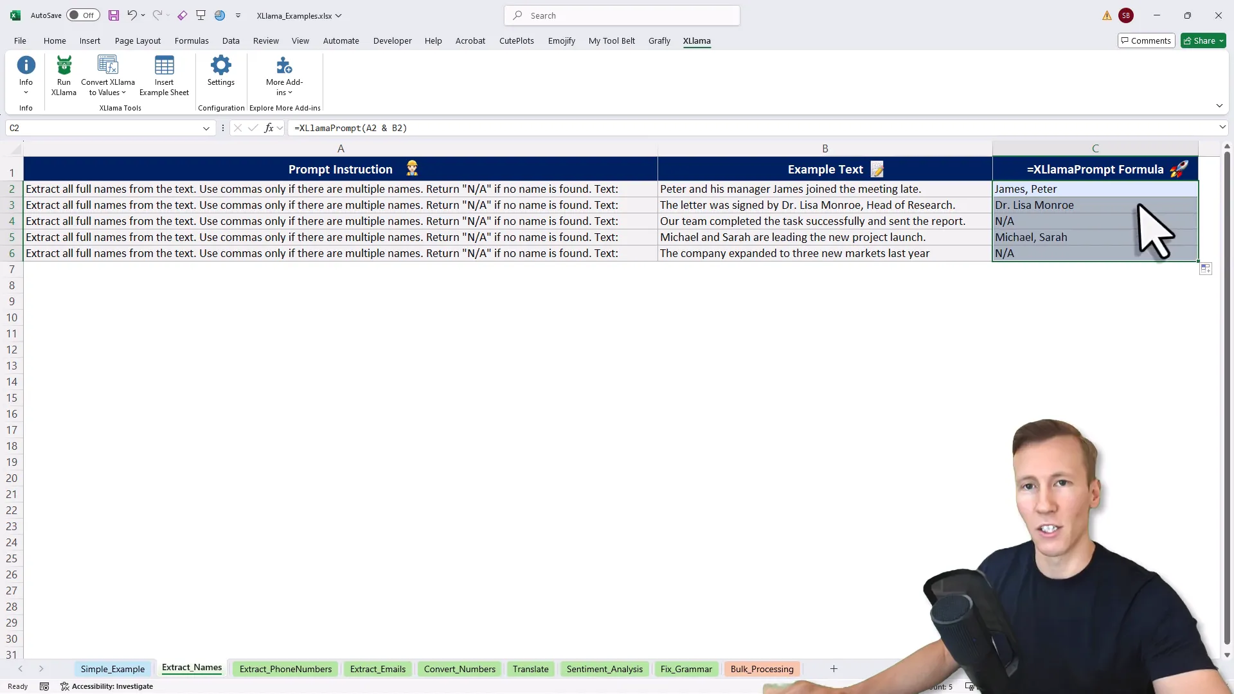The image size is (1234, 694).
Task: Open XLlama Settings gear
Action: (x=220, y=66)
